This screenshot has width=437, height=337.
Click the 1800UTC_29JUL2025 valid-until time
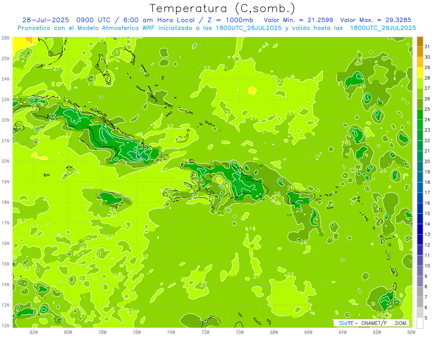383,28
